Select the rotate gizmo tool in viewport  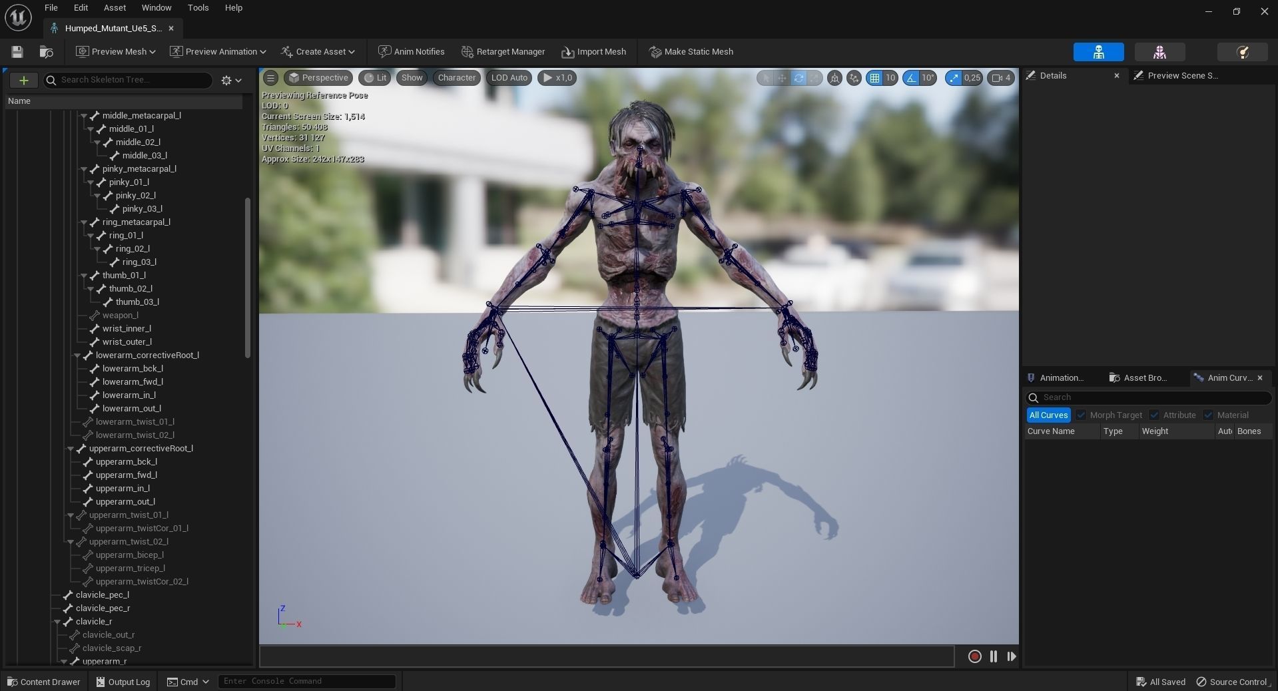point(798,78)
